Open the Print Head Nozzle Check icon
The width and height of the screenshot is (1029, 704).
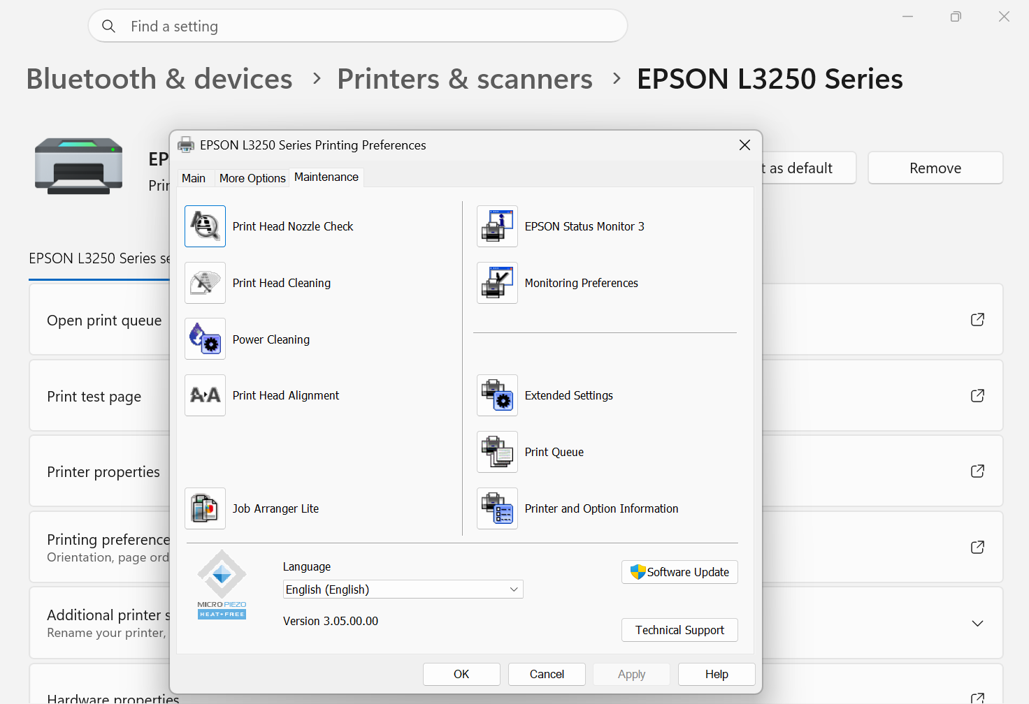[x=205, y=226]
